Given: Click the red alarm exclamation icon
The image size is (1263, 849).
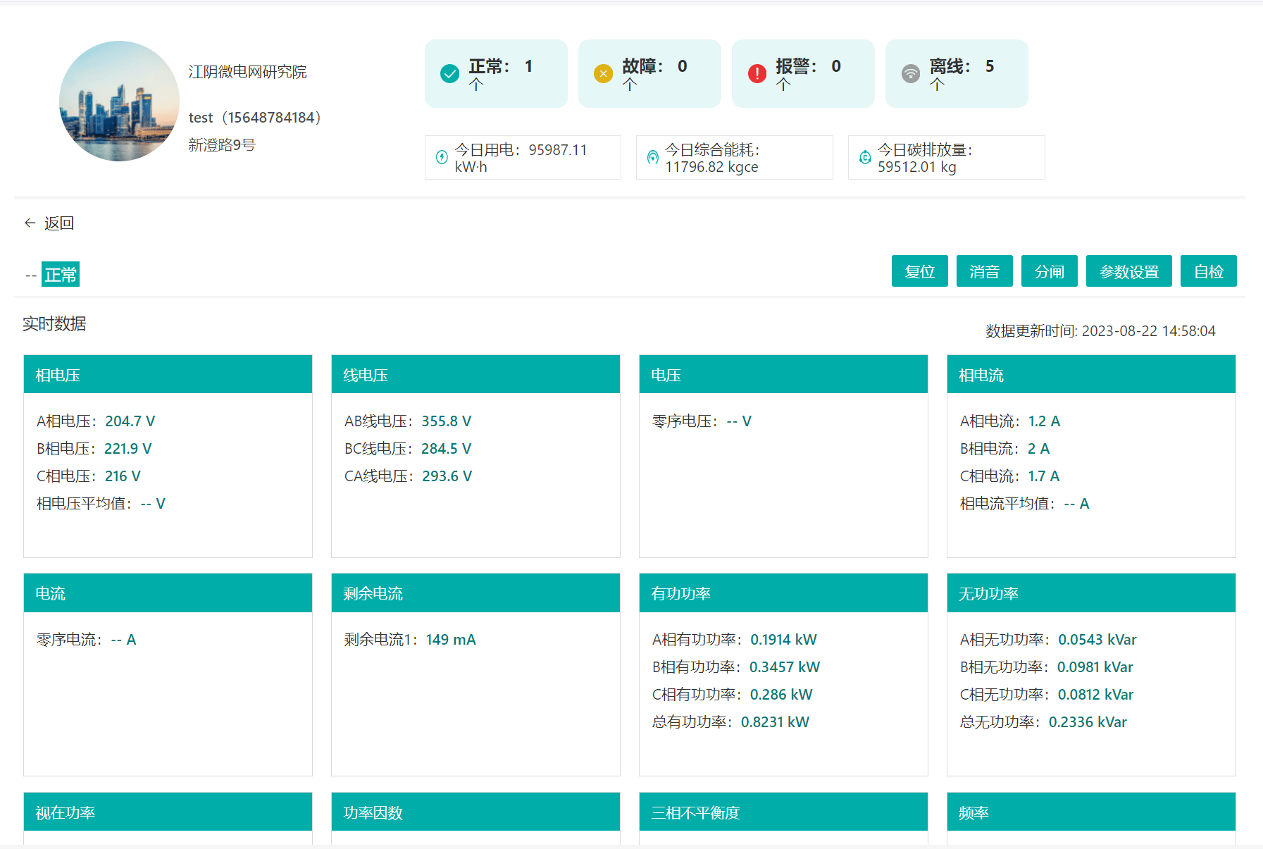Looking at the screenshot, I should [x=757, y=73].
